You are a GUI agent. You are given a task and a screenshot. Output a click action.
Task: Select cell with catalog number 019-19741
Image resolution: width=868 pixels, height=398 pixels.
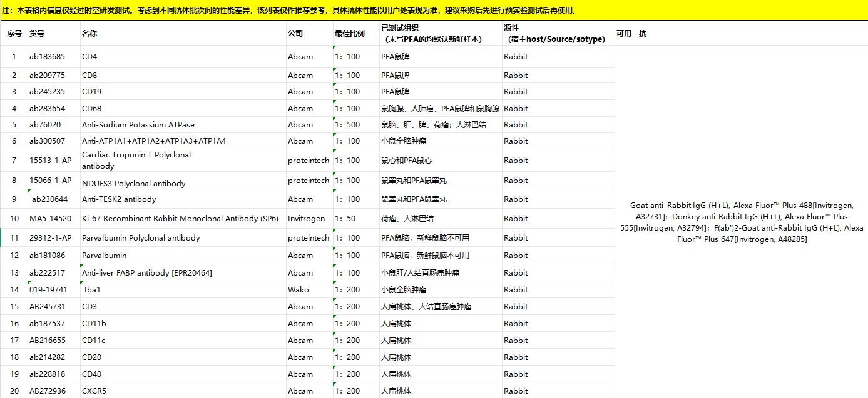54,289
